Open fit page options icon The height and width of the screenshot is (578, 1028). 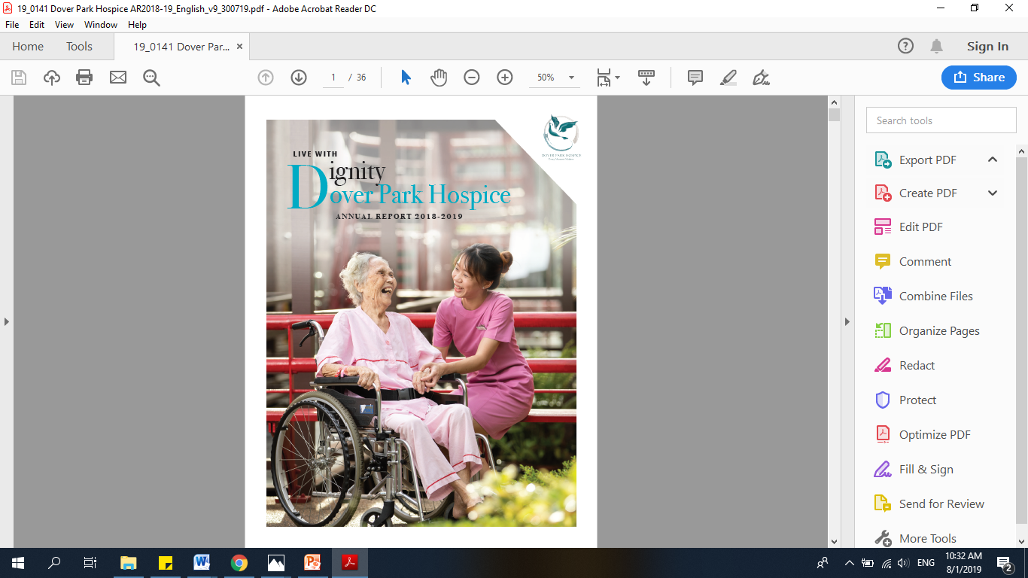click(608, 78)
